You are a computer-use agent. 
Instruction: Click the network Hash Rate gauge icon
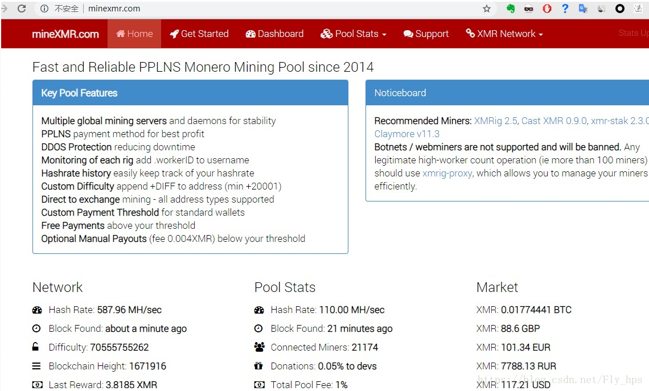pos(37,310)
